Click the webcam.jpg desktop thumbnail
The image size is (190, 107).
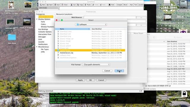10,22
